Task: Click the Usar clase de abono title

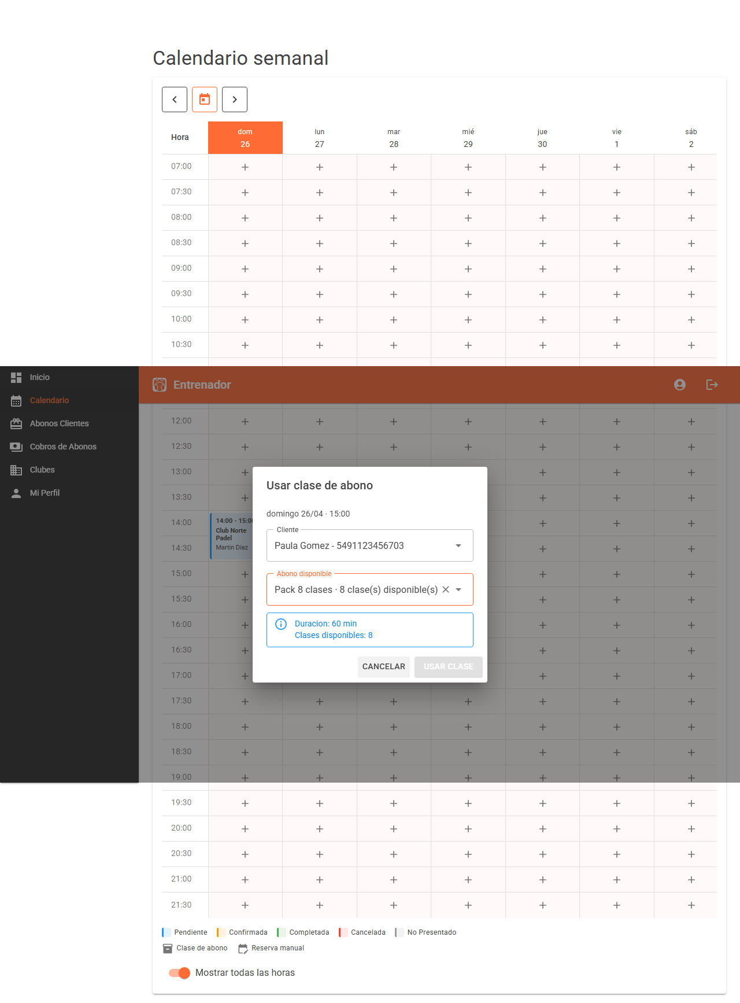Action: 320,485
